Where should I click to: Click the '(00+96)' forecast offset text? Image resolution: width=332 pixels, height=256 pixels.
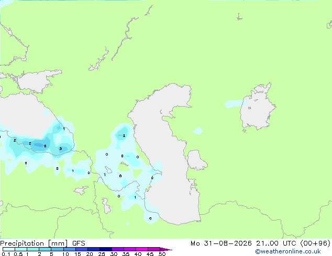point(315,243)
